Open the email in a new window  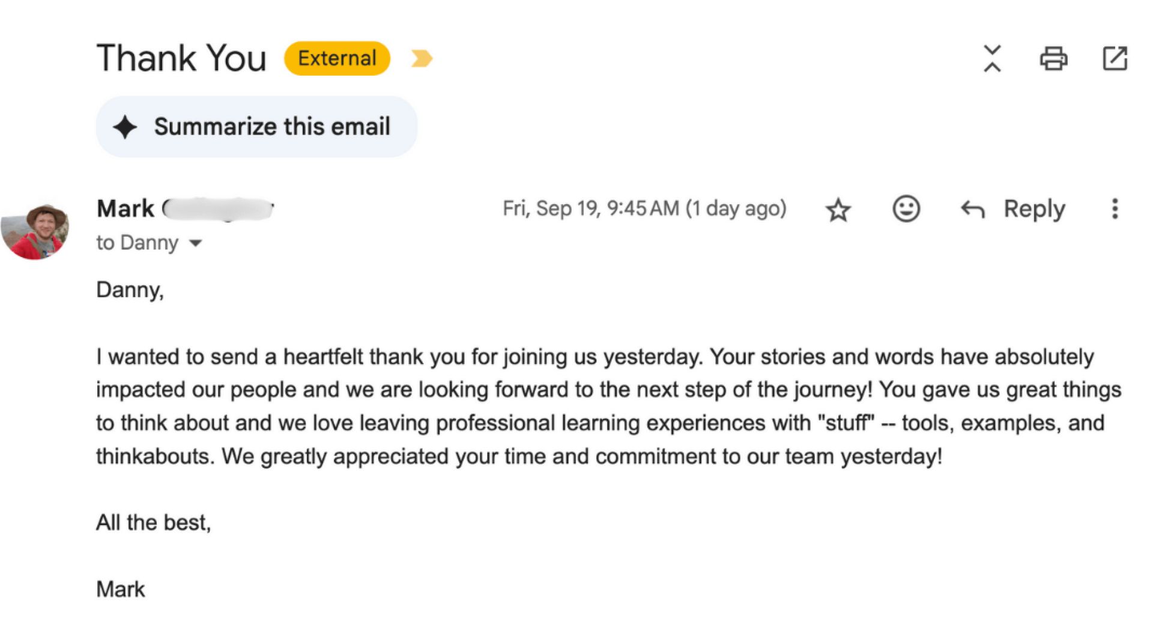point(1115,59)
